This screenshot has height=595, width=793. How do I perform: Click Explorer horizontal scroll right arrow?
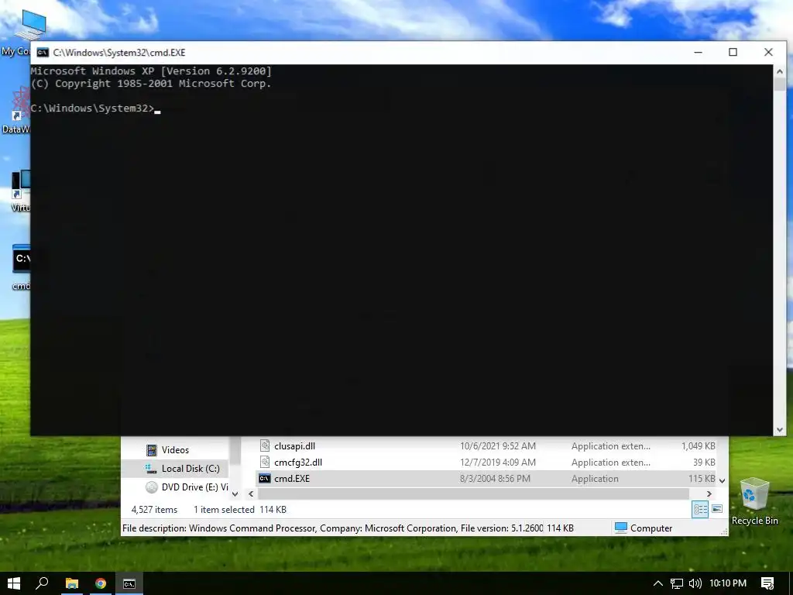point(709,494)
